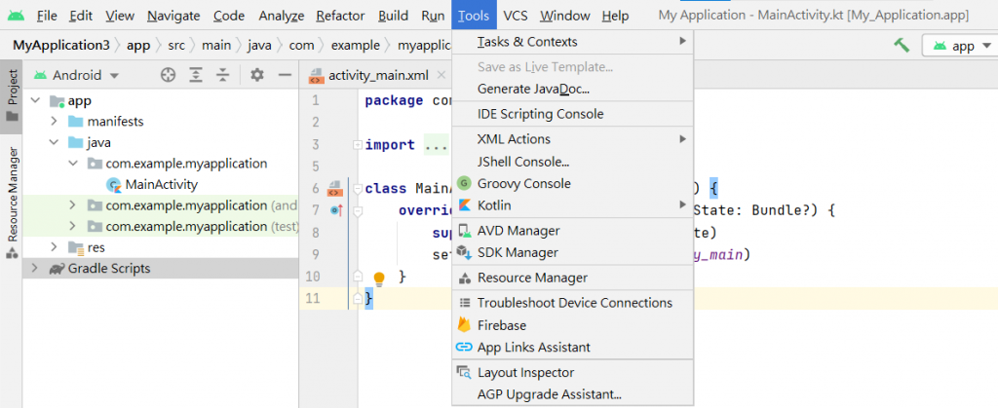Screen dimensions: 998x408
Task: Open Firebase assistant from Tools menu
Action: point(572,325)
